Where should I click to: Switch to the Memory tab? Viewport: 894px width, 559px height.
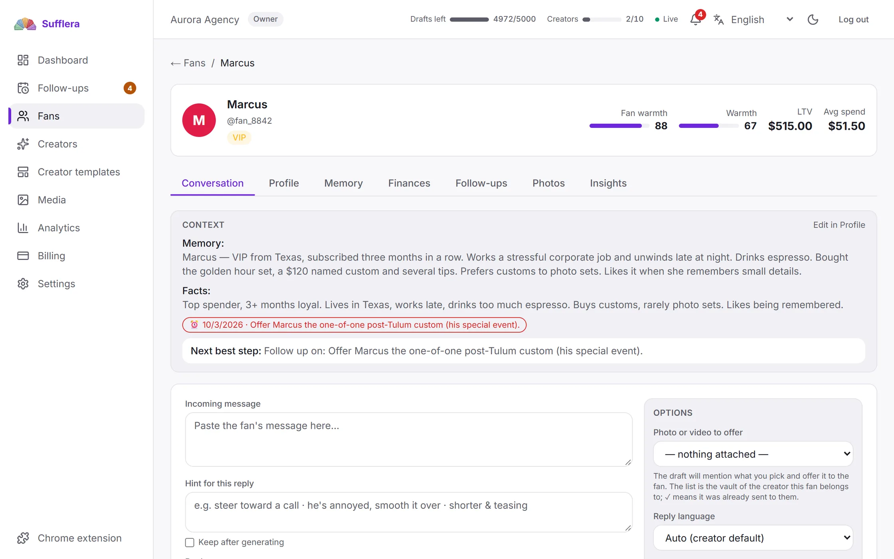(x=343, y=183)
